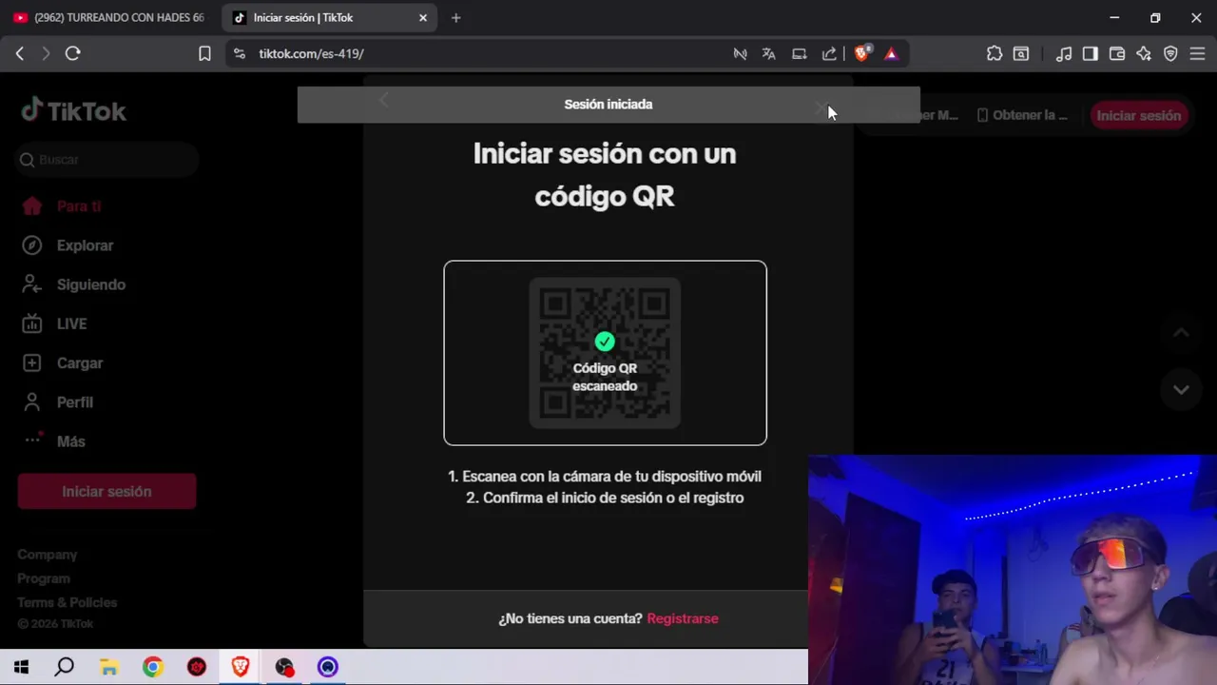Open Brave Rewards triangle icon
This screenshot has height=685, width=1217.
click(x=891, y=54)
